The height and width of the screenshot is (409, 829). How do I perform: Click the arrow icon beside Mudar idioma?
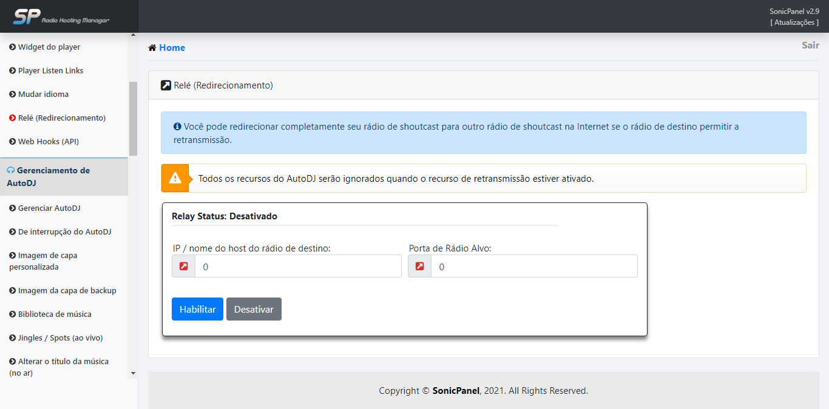tap(13, 95)
